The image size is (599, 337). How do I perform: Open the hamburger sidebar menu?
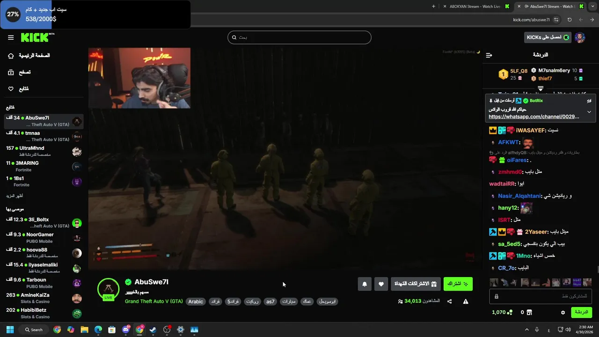pos(11,37)
